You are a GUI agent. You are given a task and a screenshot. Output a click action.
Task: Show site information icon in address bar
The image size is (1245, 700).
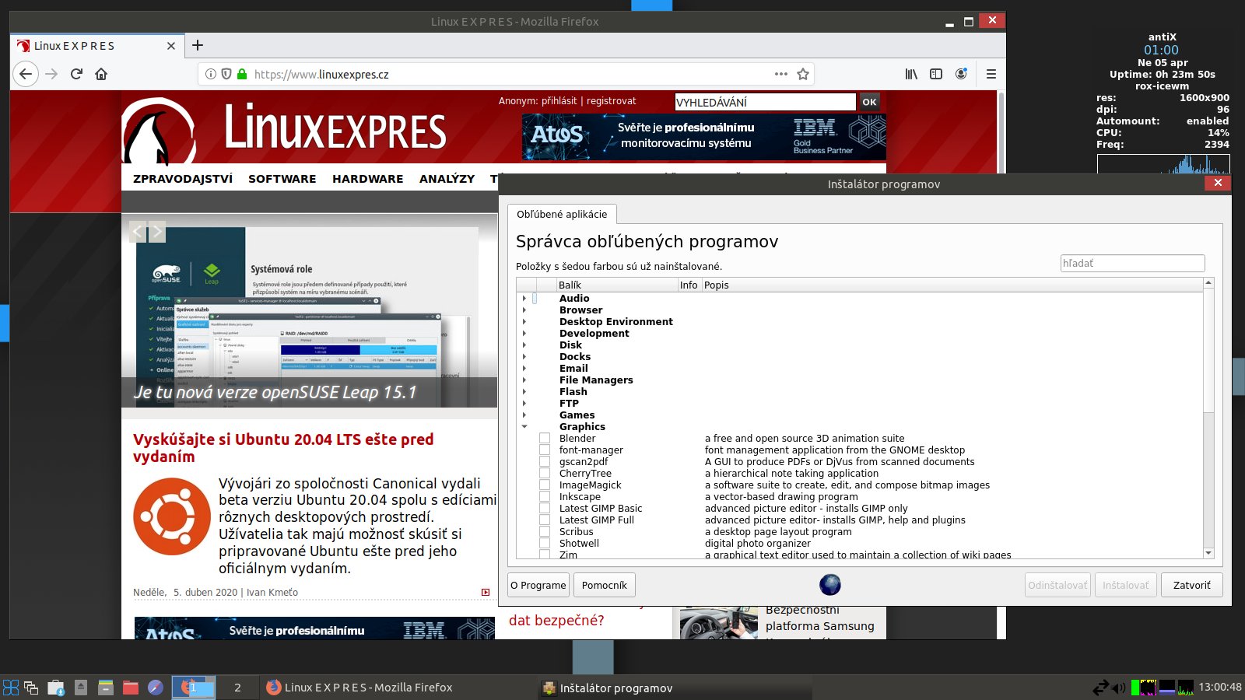[210, 74]
